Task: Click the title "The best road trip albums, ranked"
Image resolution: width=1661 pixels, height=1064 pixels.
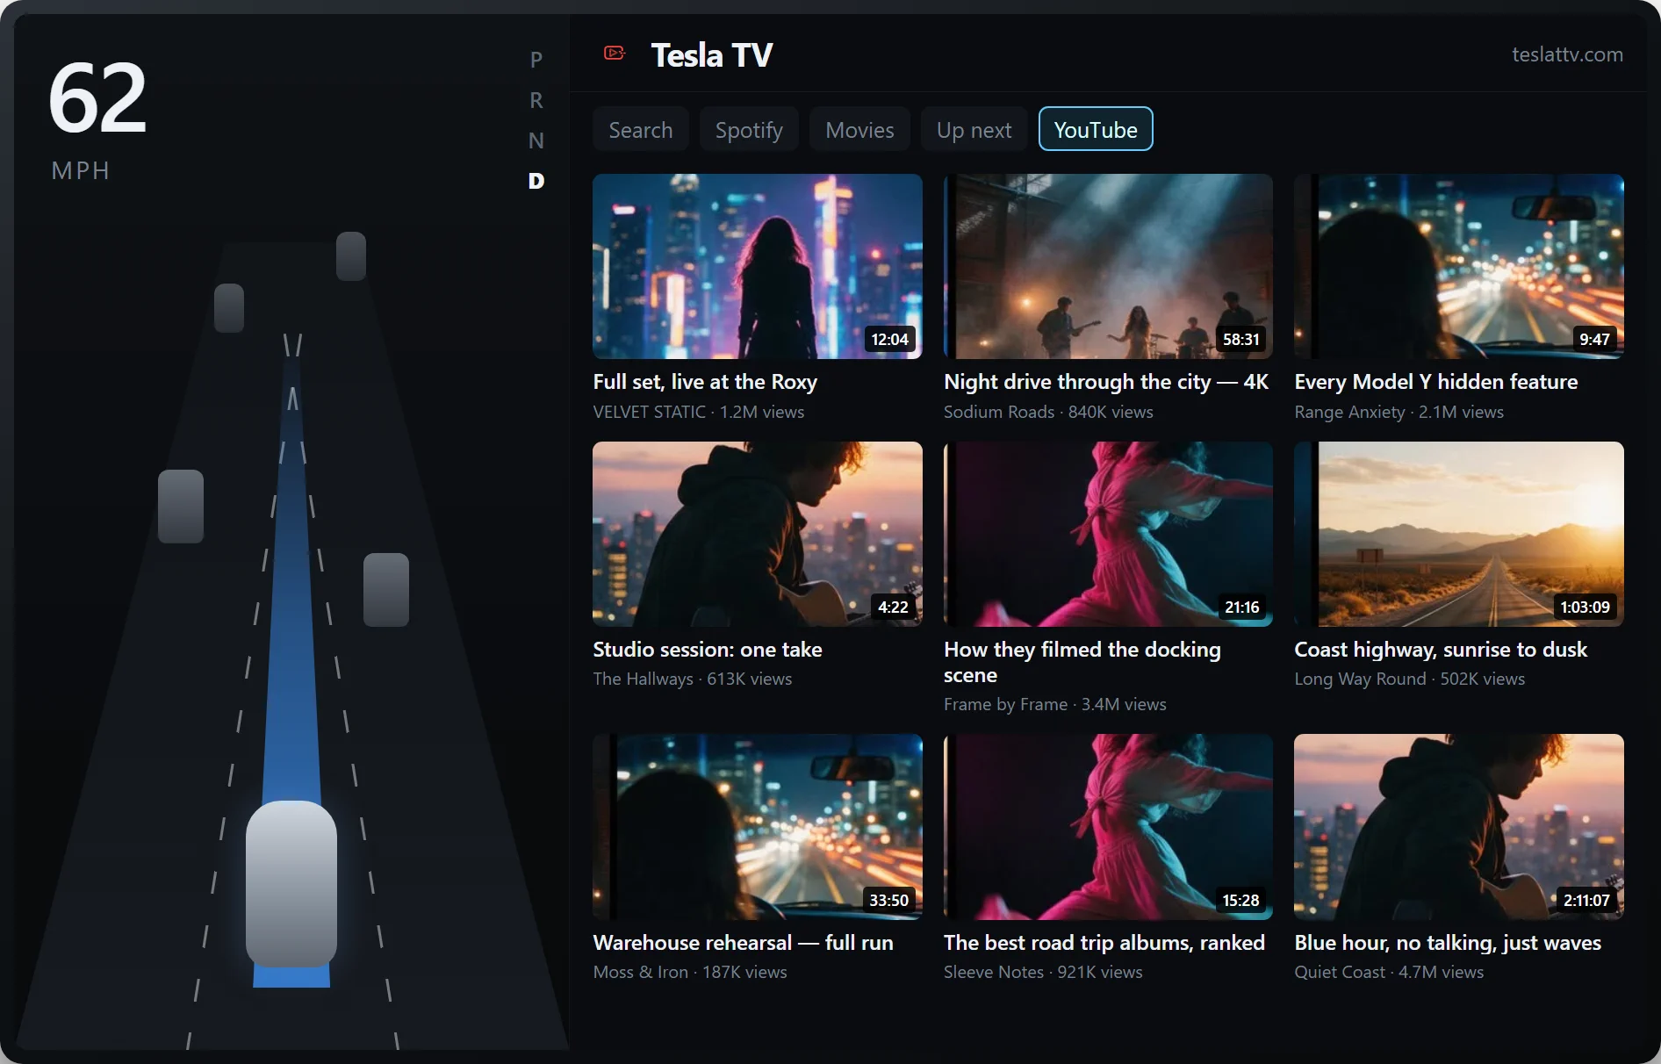Action: pyautogui.click(x=1104, y=943)
